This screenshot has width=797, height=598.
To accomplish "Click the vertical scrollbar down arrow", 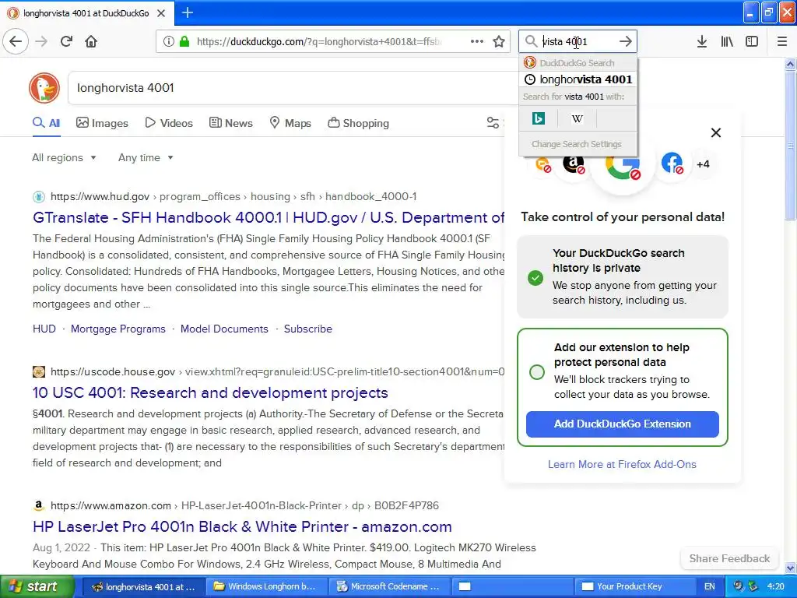I will coord(791,568).
